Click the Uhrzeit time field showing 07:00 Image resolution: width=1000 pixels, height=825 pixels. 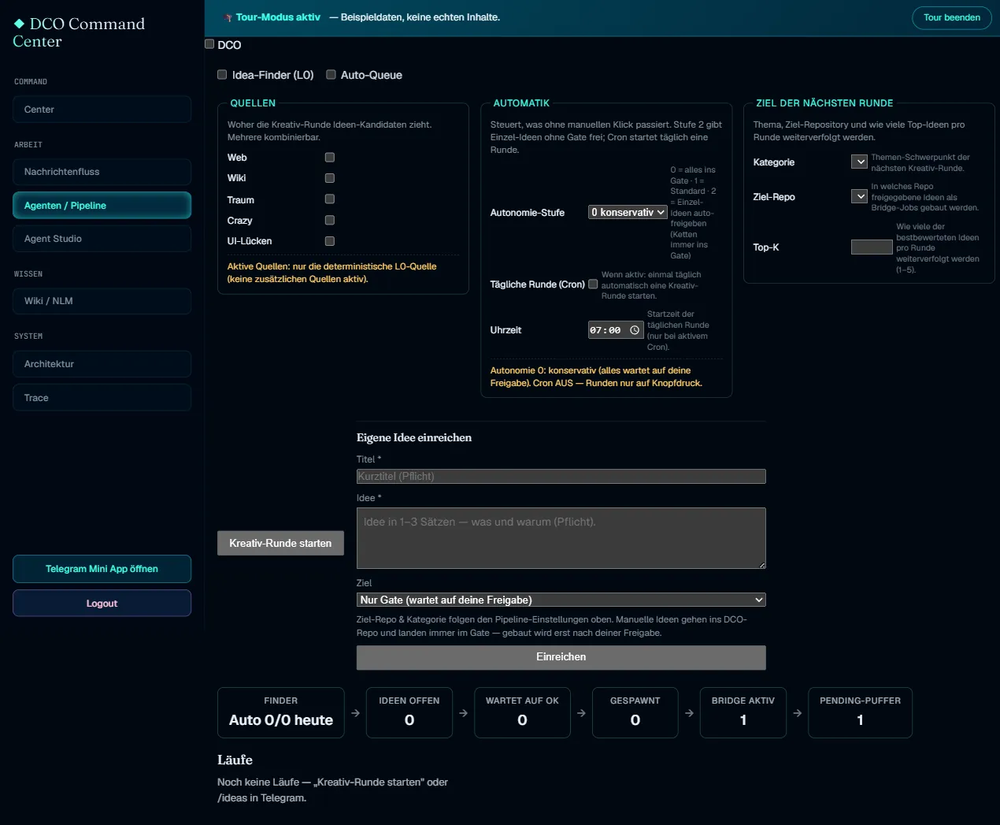point(616,330)
